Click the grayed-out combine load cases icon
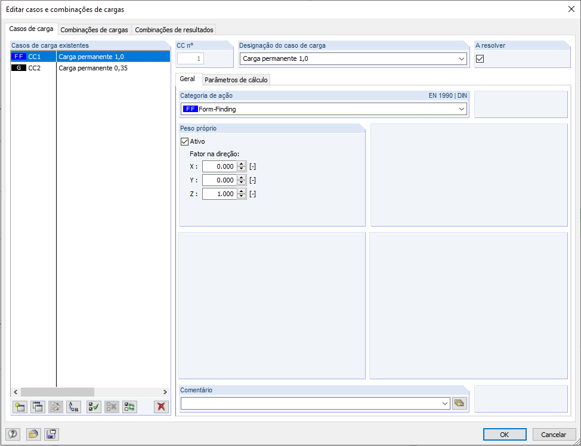This screenshot has height=446, width=581. (55, 407)
